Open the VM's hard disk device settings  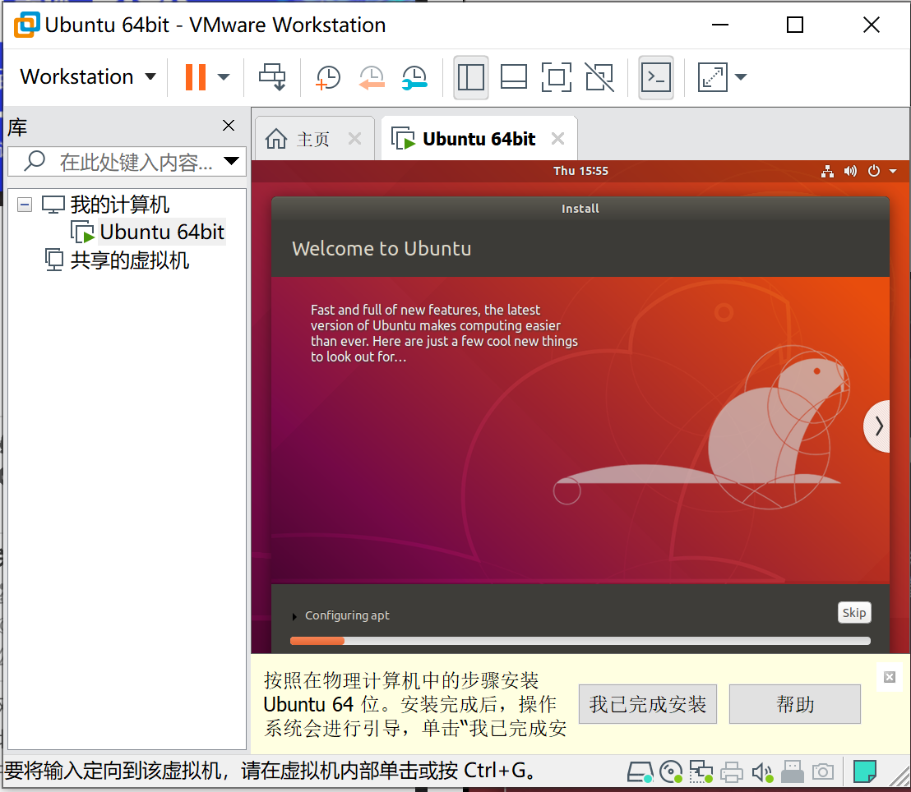(640, 771)
